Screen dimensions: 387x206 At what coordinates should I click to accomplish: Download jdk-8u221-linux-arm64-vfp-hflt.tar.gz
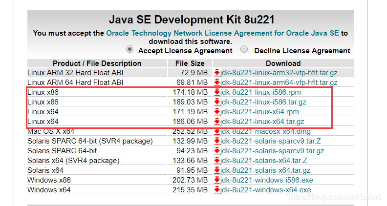coord(279,82)
